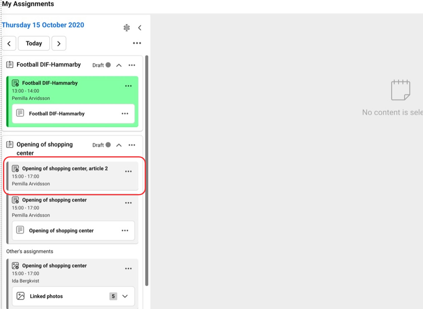Open the Opening of shopping center article document
This screenshot has height=309, width=423.
point(61,231)
